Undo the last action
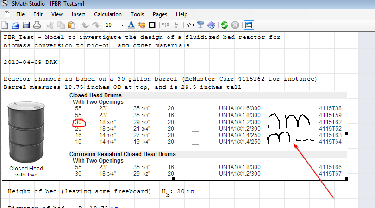The height and width of the screenshot is (208, 375). click(x=85, y=25)
